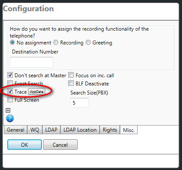This screenshot has width=182, height=170.
Task: Switch to the General tab
Action: tap(16, 130)
